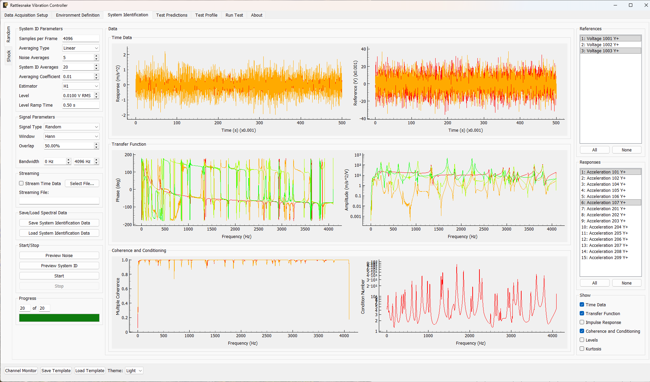Open the Estimator H1 dropdown

pyautogui.click(x=81, y=86)
